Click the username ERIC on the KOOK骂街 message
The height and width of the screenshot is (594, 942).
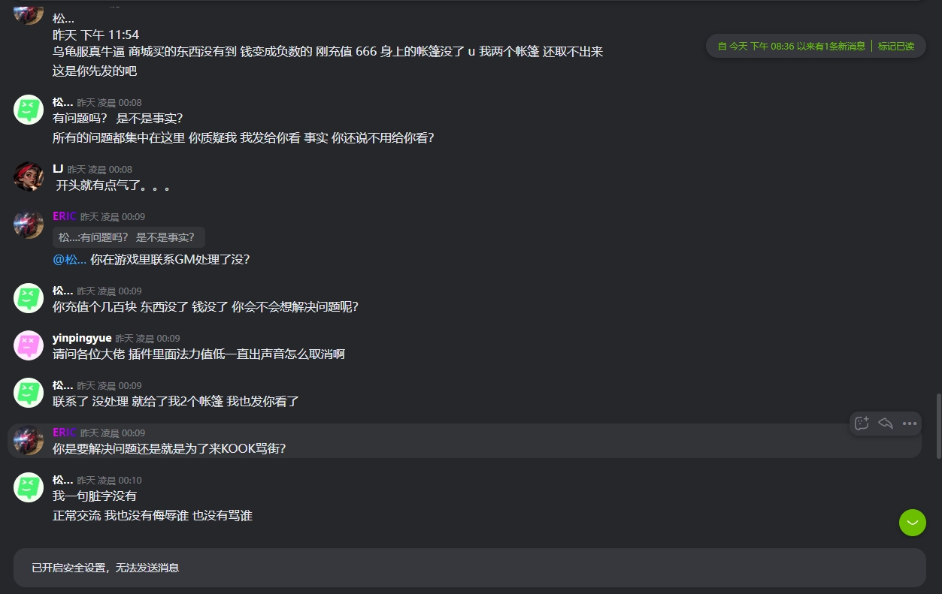[x=65, y=433]
